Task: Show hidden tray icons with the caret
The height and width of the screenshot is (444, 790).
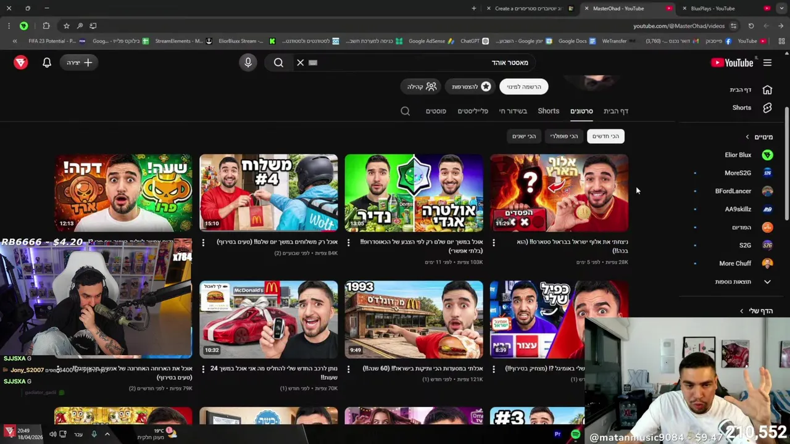Action: [107, 434]
